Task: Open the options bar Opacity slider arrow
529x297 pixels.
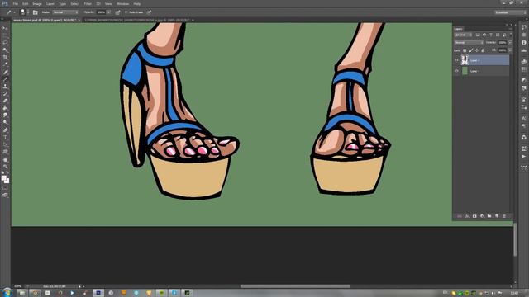Action: pos(108,12)
